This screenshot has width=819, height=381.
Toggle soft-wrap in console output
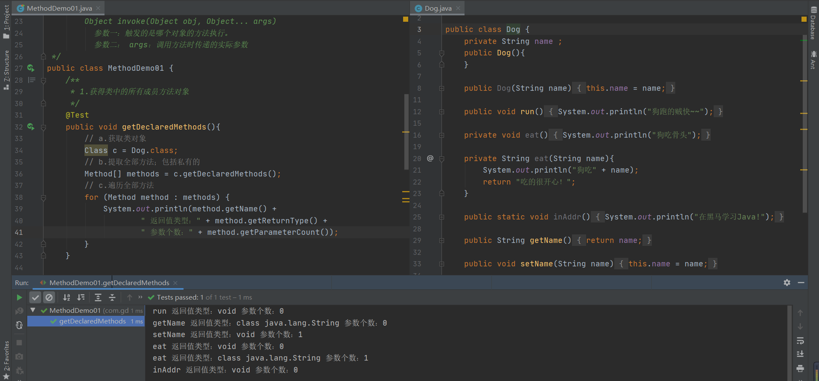tap(800, 341)
